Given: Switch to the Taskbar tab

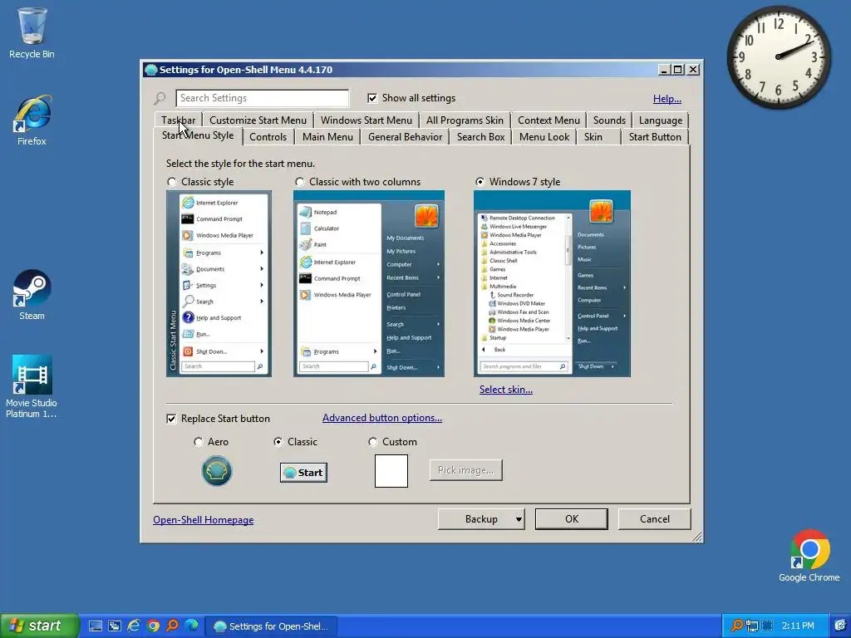Looking at the screenshot, I should coord(179,120).
